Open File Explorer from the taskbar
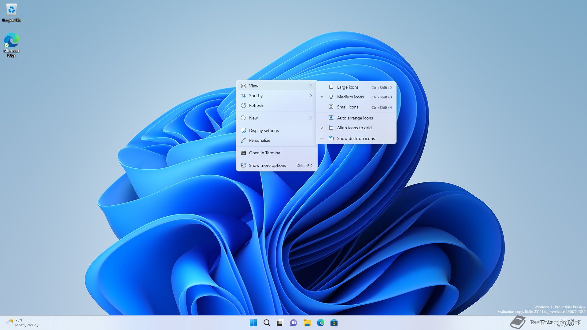Screen dimensions: 587x330 (307, 323)
